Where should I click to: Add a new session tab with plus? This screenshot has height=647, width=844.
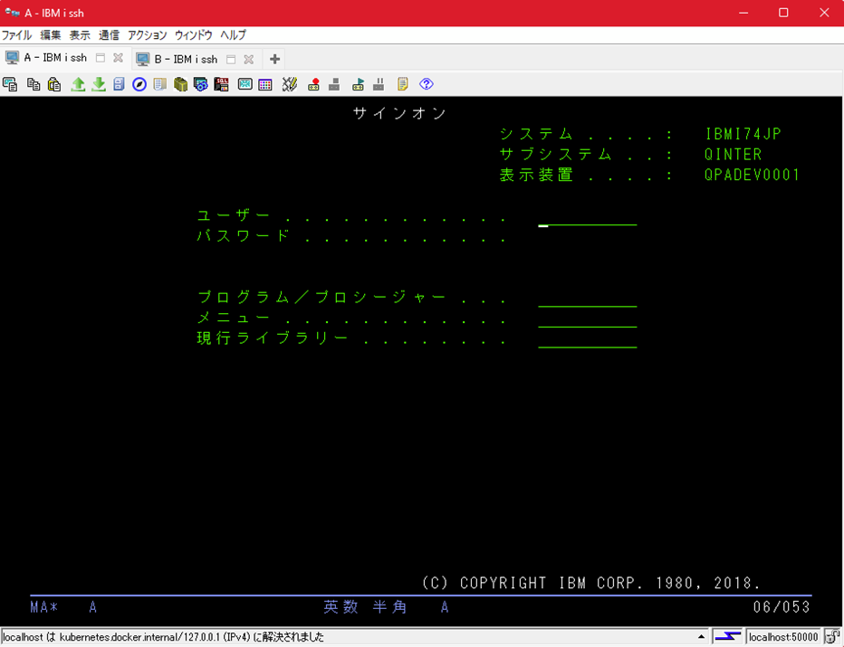274,59
